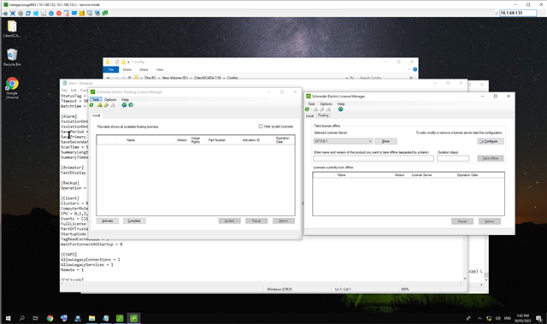Click the activate license key icon in Floating License Manager

pyautogui.click(x=100, y=105)
